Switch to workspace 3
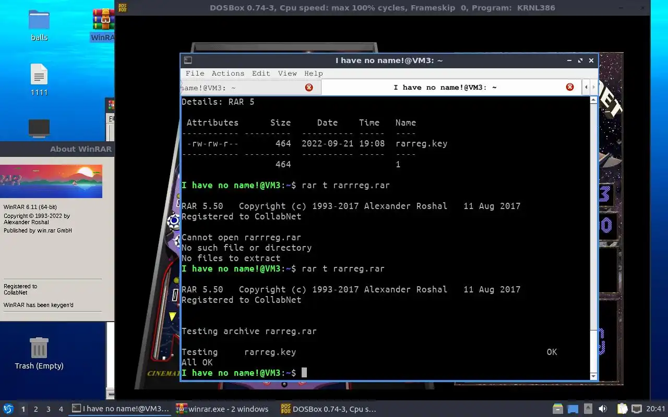668x417 pixels. coord(48,409)
